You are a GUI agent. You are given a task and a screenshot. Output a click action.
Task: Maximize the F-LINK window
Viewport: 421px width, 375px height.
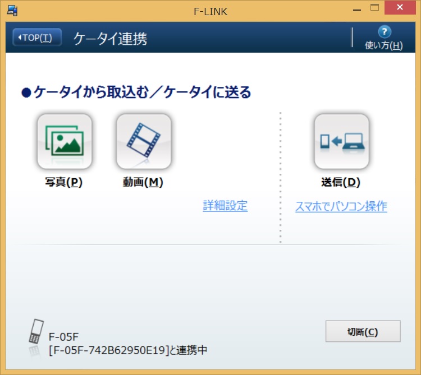(376, 8)
